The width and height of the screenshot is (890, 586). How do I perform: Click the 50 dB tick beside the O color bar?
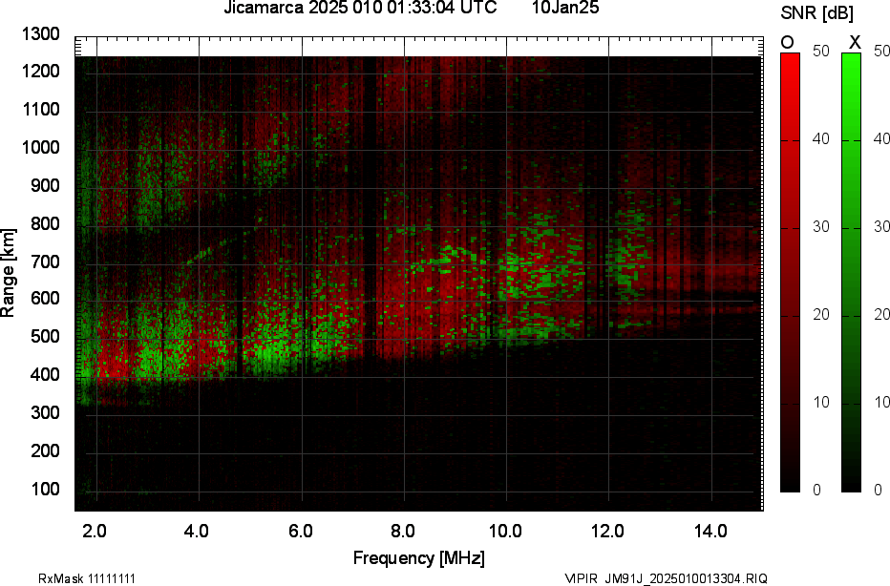[820, 51]
